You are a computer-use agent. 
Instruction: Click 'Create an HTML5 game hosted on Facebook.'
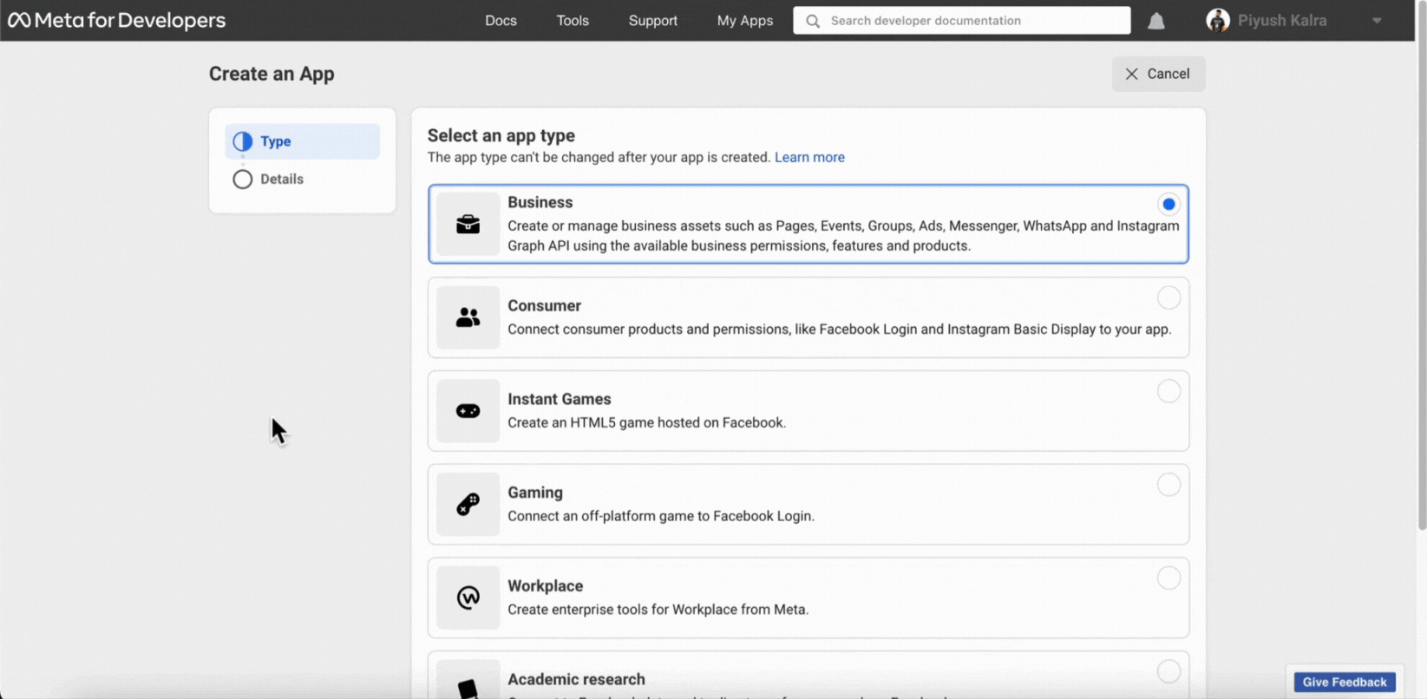(x=647, y=423)
